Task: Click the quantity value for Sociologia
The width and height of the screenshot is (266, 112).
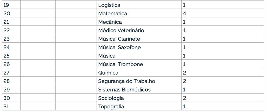Action: [184, 98]
